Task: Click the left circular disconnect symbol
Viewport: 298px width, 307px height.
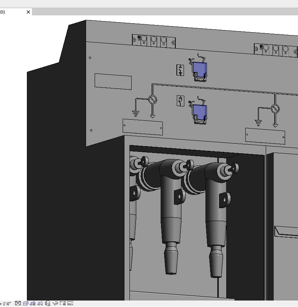Action: click(x=153, y=99)
